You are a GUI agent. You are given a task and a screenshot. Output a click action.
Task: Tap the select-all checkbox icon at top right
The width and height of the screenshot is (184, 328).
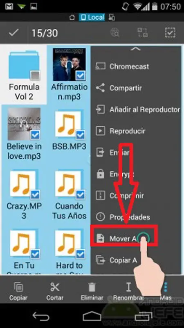(170, 33)
